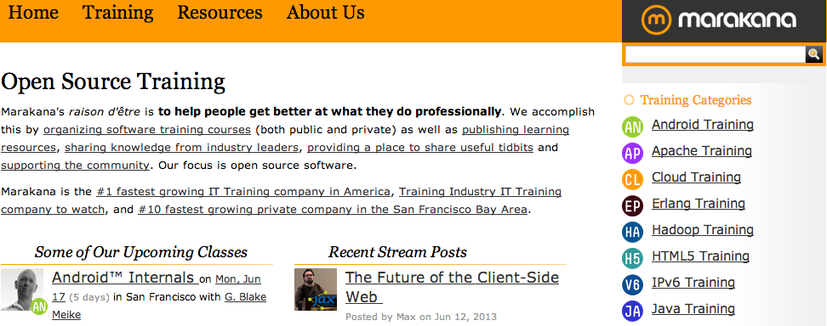Follow the Hadoop Training link
Image resolution: width=827 pixels, height=326 pixels.
703,230
